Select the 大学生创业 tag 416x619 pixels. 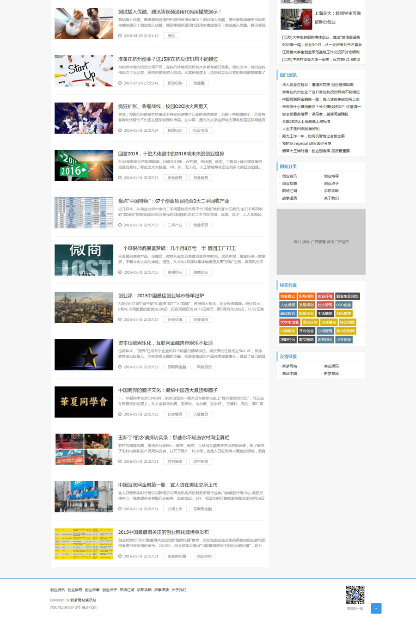[289, 322]
